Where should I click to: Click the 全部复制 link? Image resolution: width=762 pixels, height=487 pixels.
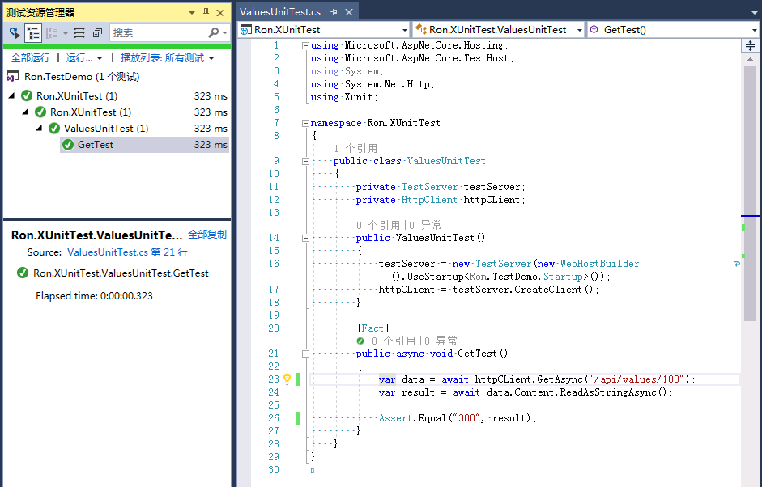point(207,235)
